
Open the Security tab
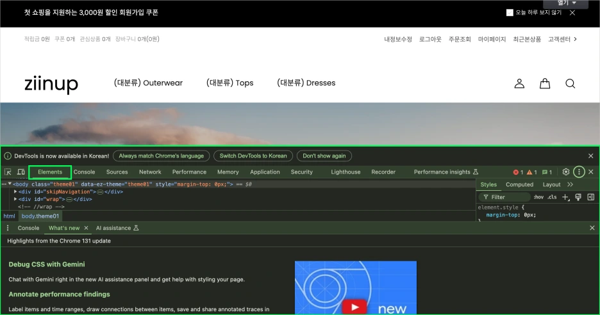click(301, 172)
